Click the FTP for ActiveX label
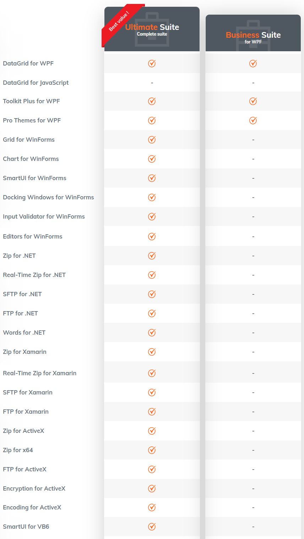Screen dimensions: 304x539 point(25,469)
